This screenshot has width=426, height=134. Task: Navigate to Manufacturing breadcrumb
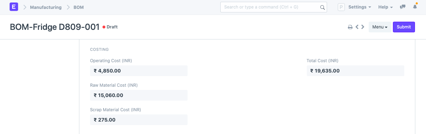[46, 7]
